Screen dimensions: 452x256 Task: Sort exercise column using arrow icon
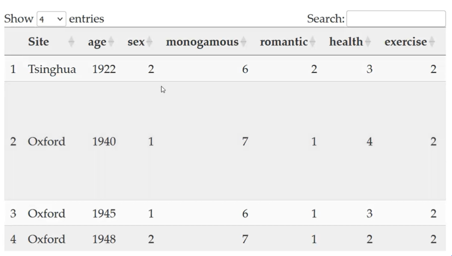coord(432,42)
